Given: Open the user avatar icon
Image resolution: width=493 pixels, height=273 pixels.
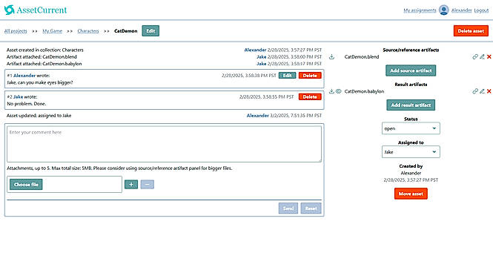Looking at the screenshot, I should tap(443, 10).
